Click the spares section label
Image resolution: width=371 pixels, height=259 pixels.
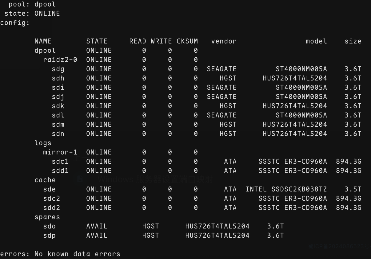point(47,217)
